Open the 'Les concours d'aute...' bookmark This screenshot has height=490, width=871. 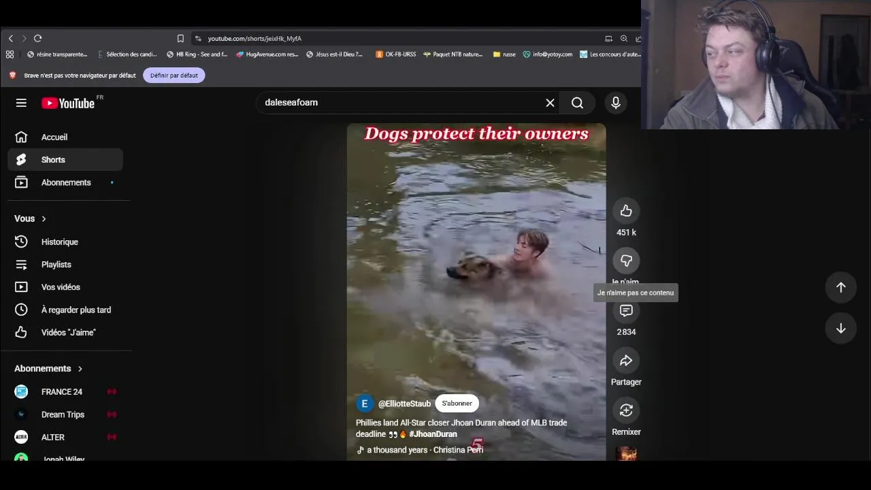(610, 54)
